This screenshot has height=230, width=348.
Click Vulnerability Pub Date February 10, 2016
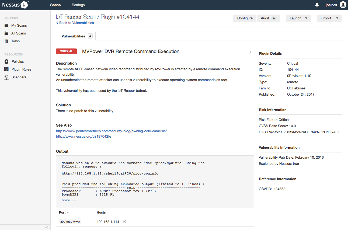point(291,157)
